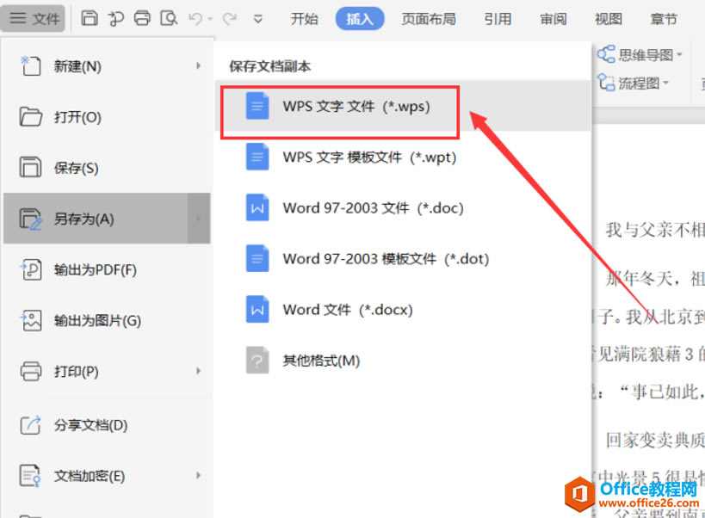This screenshot has width=705, height=518.
Task: Click the printer icon beside 打印(P)
Action: (x=31, y=371)
